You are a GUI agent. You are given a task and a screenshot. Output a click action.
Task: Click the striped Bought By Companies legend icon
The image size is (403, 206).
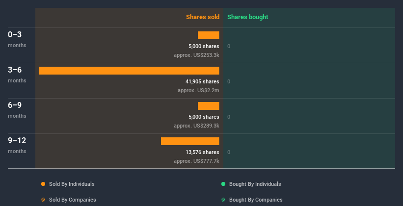223,200
